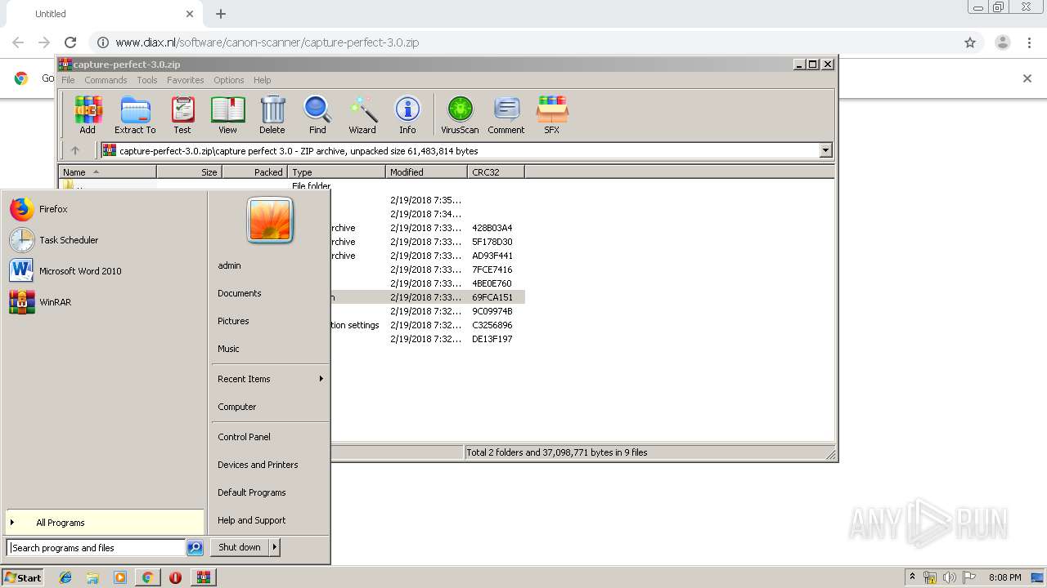Launch the Wizard wand tool

(x=362, y=115)
